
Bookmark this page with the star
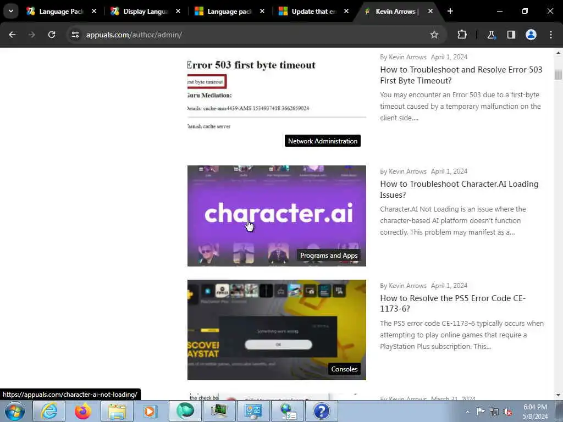434,35
